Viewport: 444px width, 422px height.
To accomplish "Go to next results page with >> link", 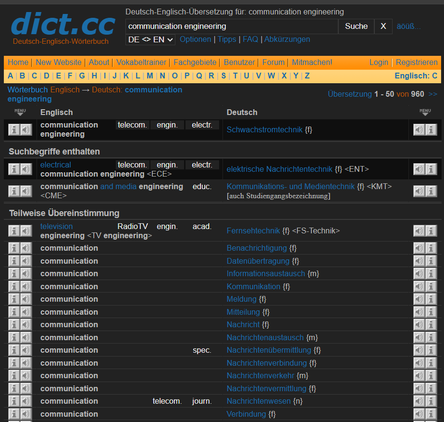I will click(432, 94).
